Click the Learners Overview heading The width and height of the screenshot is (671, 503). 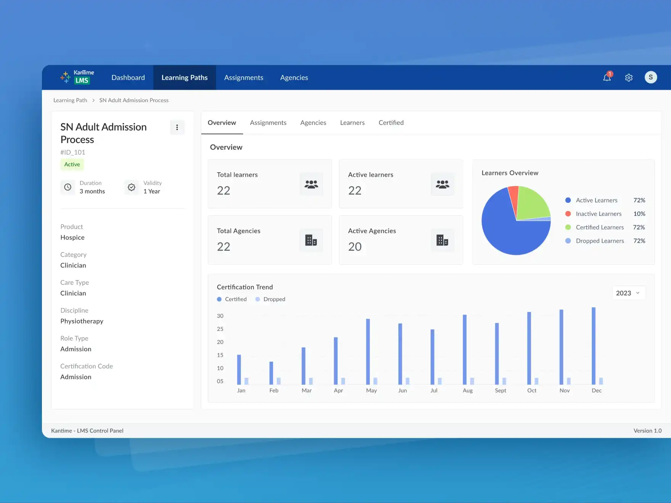[510, 173]
